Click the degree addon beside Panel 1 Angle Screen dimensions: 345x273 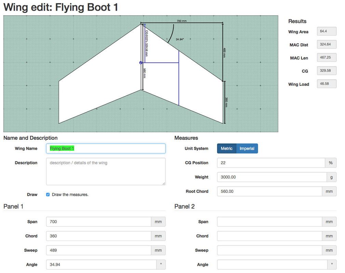click(161, 264)
